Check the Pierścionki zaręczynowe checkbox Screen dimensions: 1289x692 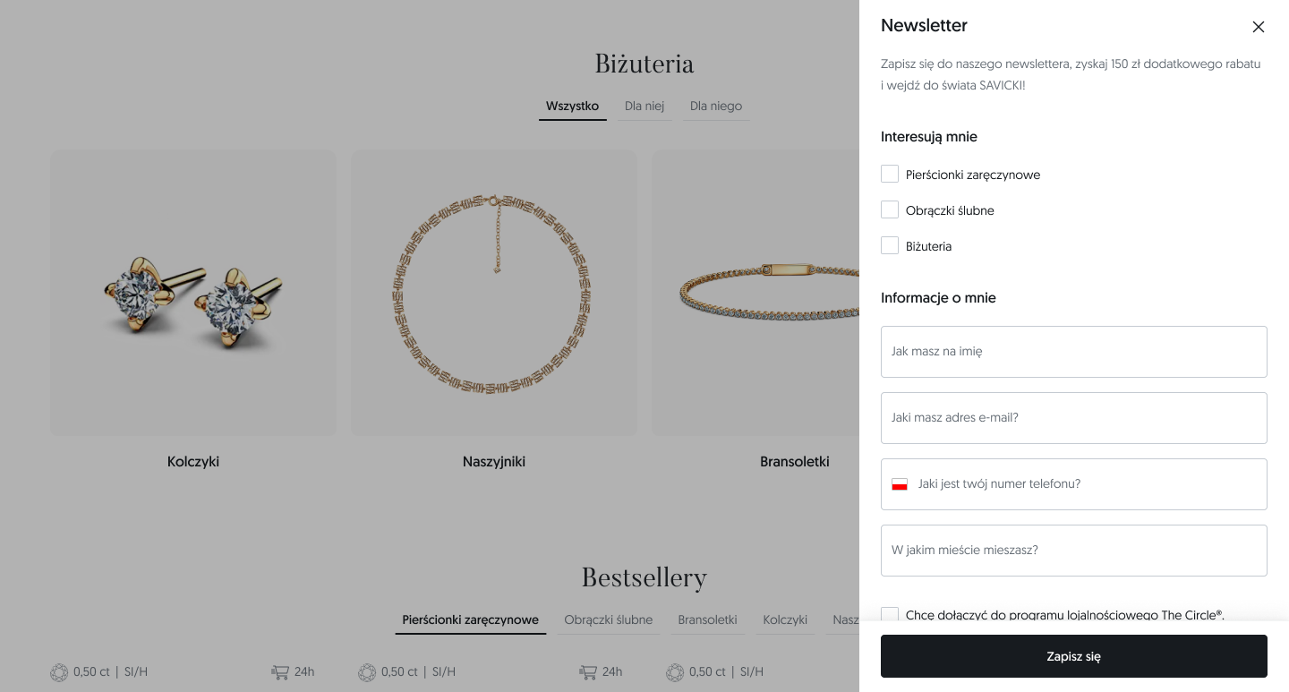pos(890,174)
